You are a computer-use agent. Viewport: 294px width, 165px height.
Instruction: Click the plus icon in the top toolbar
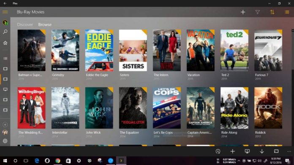243,12
